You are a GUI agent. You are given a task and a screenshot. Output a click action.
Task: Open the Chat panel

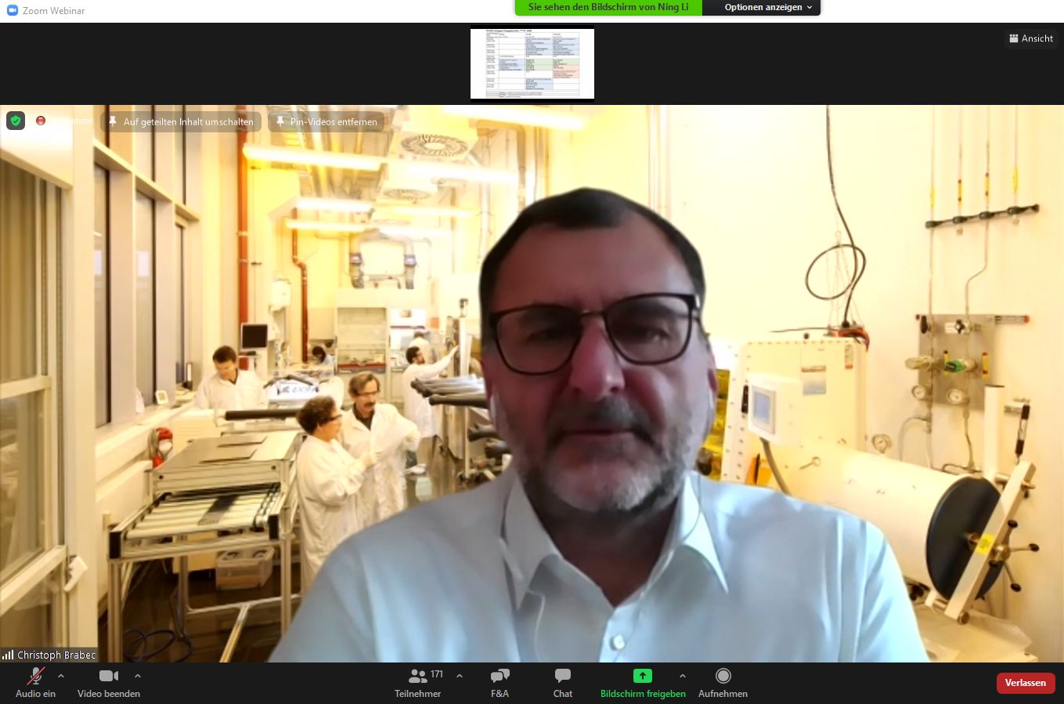coord(562,677)
